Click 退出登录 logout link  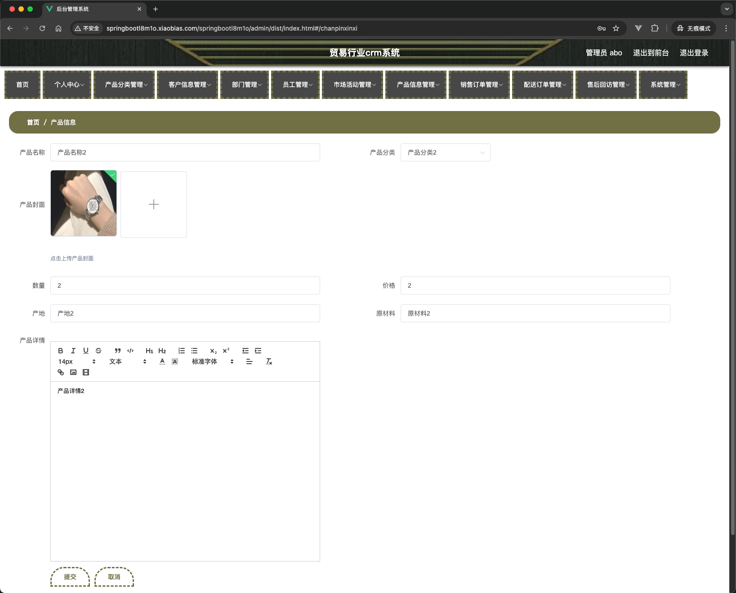coord(694,53)
